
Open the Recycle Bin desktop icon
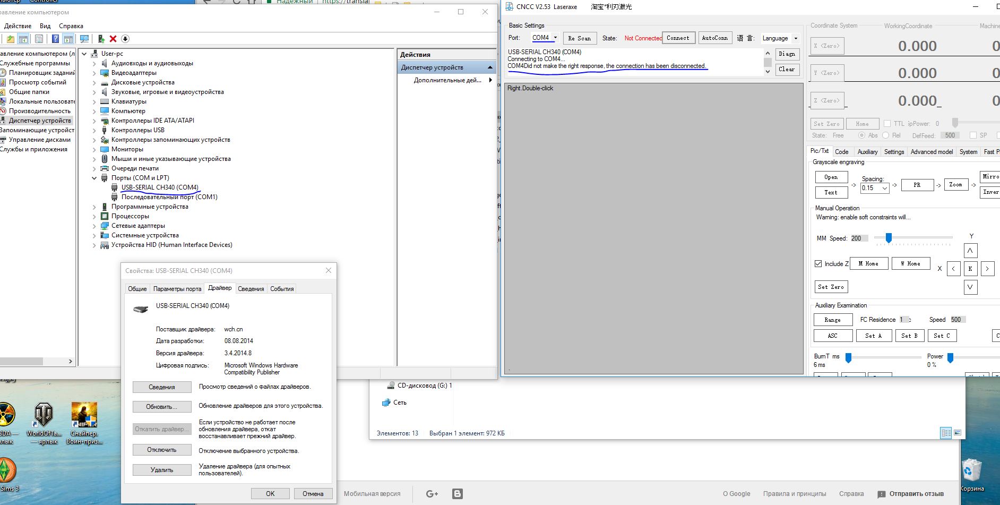[x=972, y=474]
